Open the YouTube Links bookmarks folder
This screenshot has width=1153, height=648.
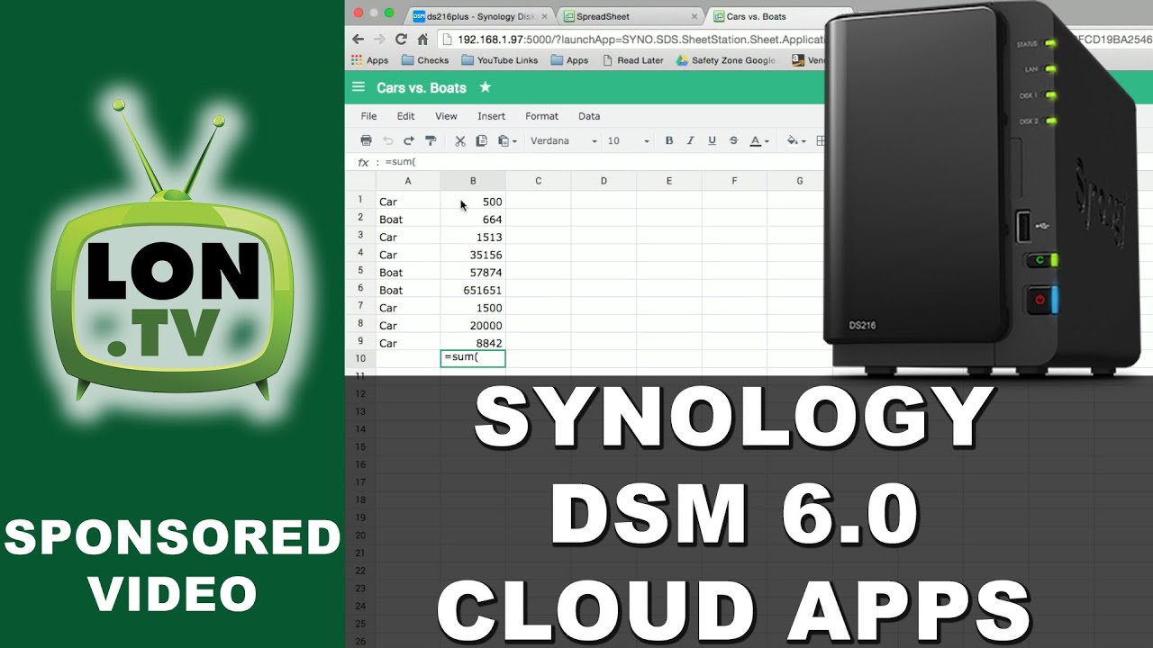[x=500, y=60]
